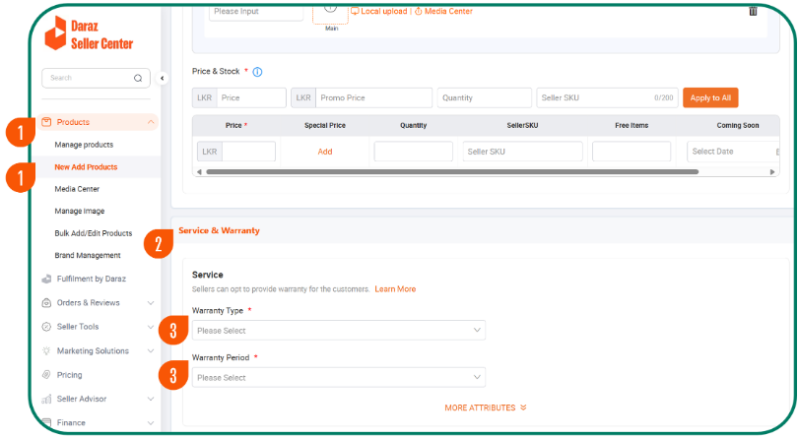Screen dimensions: 799x438
Task: Click the Apply to All button
Action: [x=709, y=97]
